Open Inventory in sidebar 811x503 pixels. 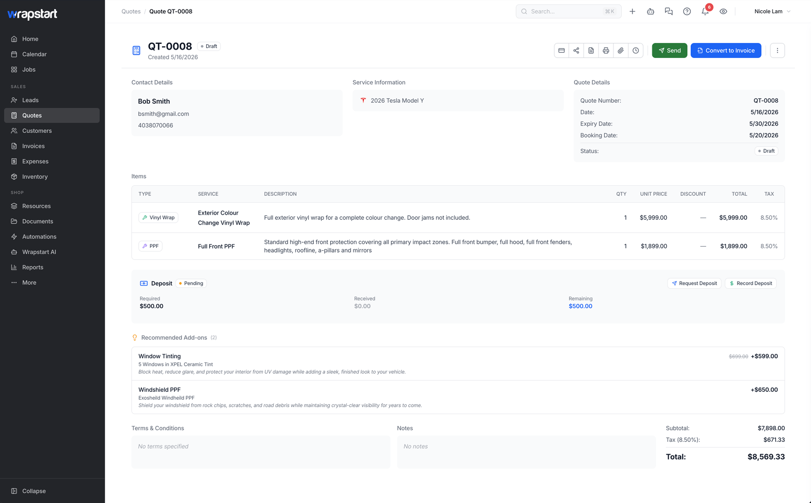pos(52,177)
